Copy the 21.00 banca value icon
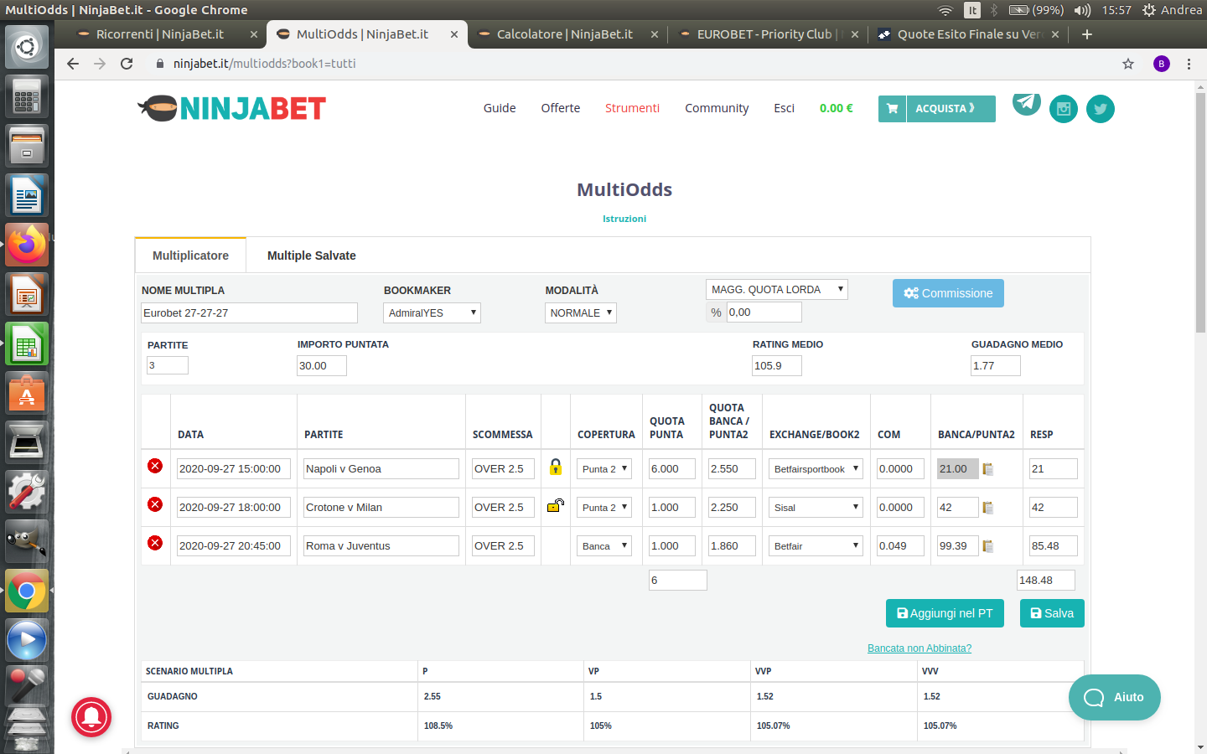 click(988, 469)
